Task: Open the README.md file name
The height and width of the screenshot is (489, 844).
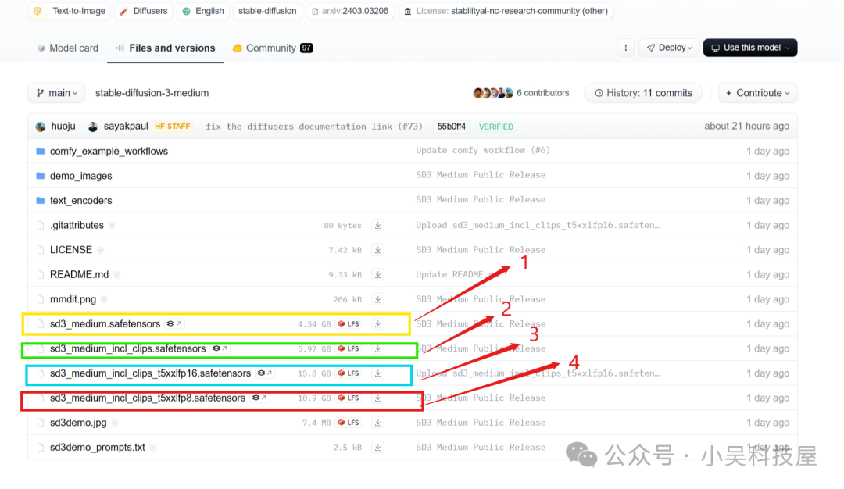Action: (79, 275)
